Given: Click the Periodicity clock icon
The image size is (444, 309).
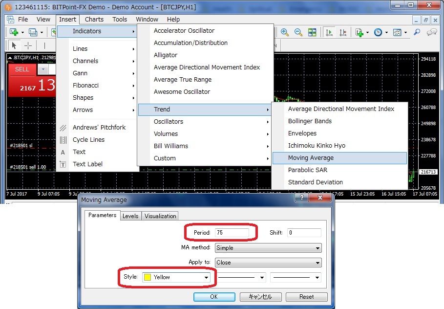Looking at the screenshot, I should point(378,32).
